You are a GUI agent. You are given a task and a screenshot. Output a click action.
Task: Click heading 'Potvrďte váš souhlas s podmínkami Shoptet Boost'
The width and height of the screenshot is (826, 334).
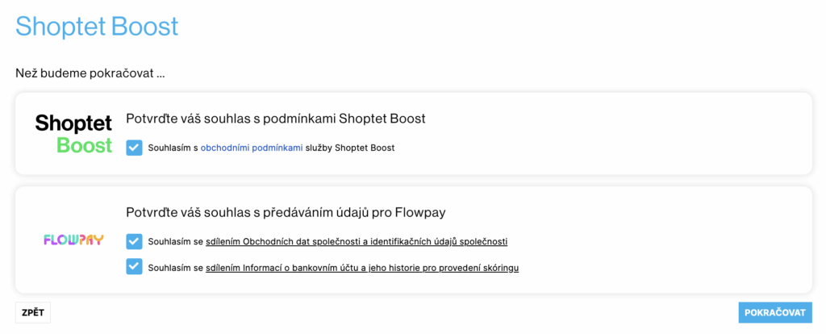click(276, 119)
